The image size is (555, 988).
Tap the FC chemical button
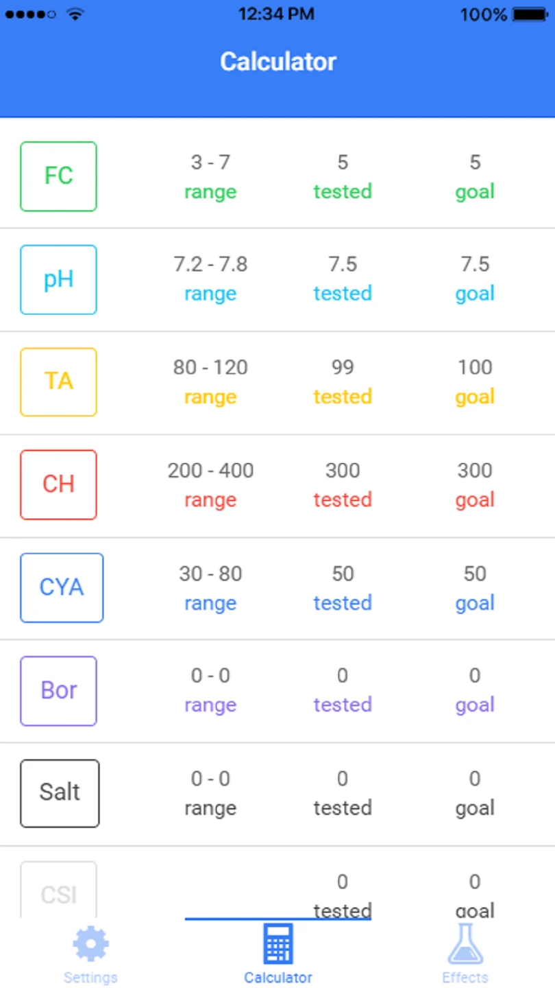pos(59,176)
